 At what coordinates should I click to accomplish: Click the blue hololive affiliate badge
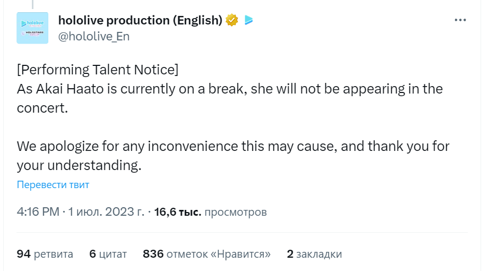pyautogui.click(x=249, y=20)
